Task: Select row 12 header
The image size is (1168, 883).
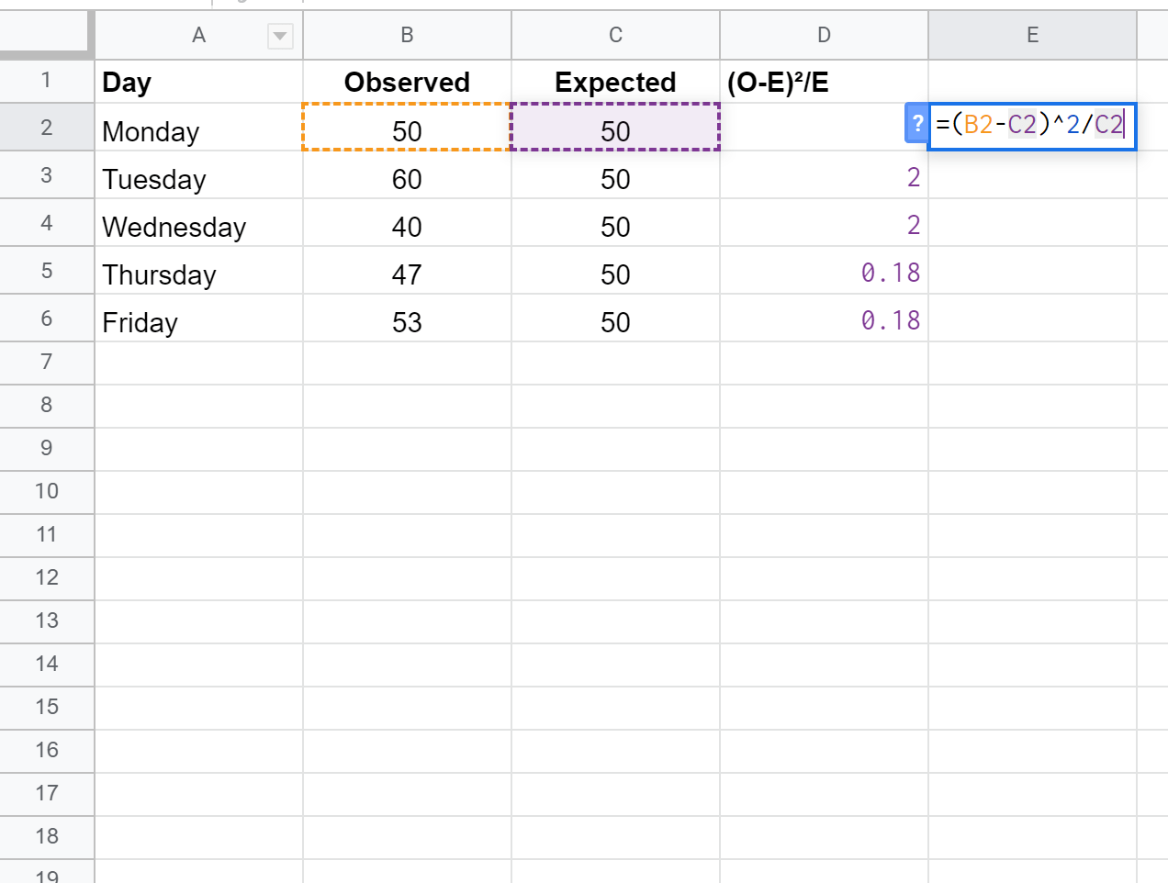Action: tap(46, 578)
